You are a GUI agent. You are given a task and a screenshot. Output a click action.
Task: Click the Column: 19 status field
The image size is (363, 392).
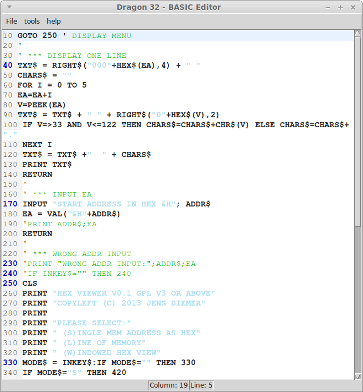(169, 385)
